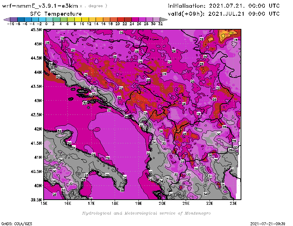Click the yellow 8 to 10 legend swatch
The image size is (293, 226).
(78, 19)
